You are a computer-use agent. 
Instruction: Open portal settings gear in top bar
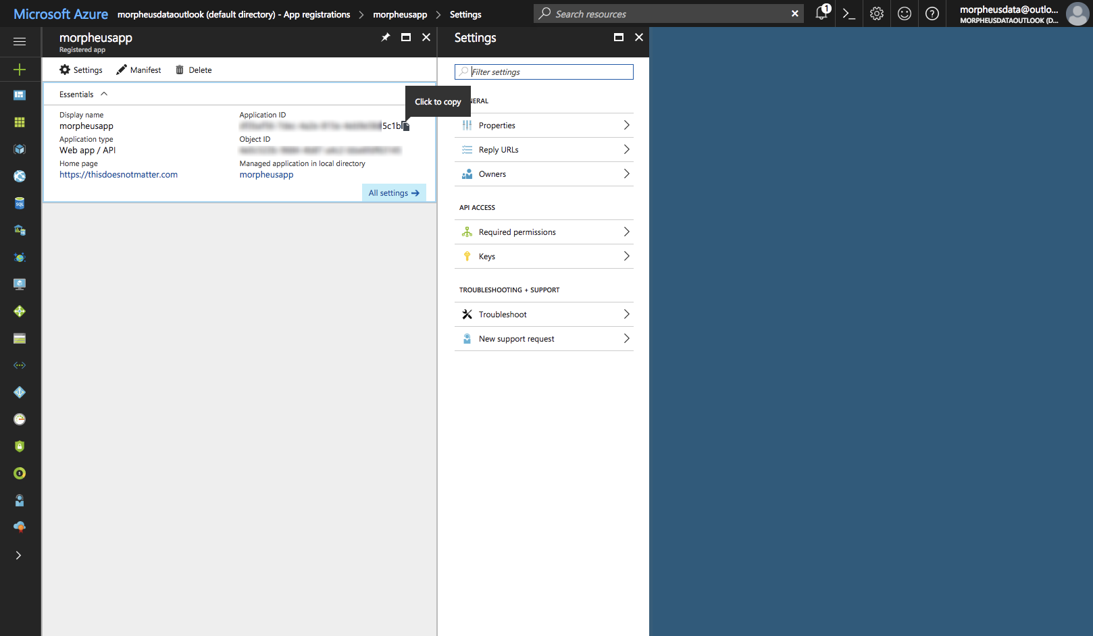click(877, 14)
